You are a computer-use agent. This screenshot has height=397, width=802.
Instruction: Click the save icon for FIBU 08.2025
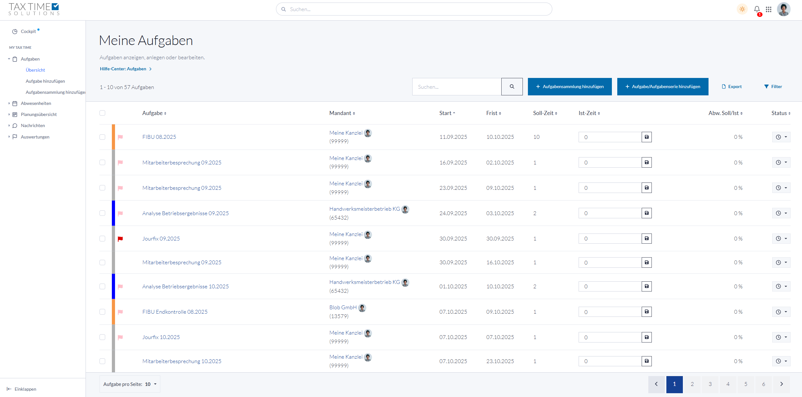tap(646, 137)
